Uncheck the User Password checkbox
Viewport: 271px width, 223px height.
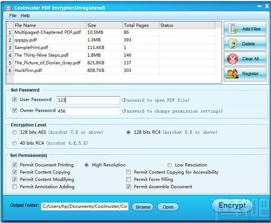[15, 99]
